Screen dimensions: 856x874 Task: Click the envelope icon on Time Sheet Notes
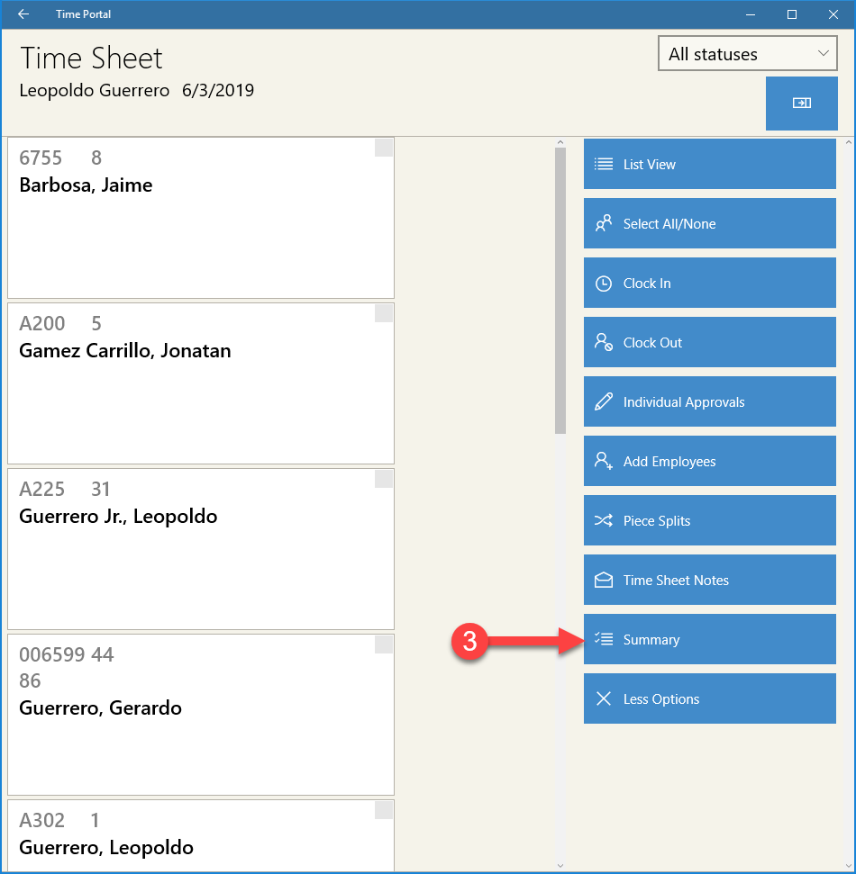pyautogui.click(x=603, y=581)
